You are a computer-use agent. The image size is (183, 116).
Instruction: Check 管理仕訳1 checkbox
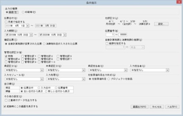23,56
